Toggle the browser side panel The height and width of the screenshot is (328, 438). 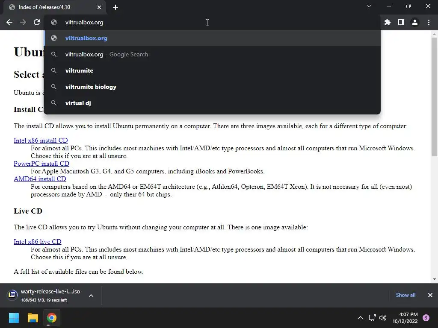coord(401,22)
